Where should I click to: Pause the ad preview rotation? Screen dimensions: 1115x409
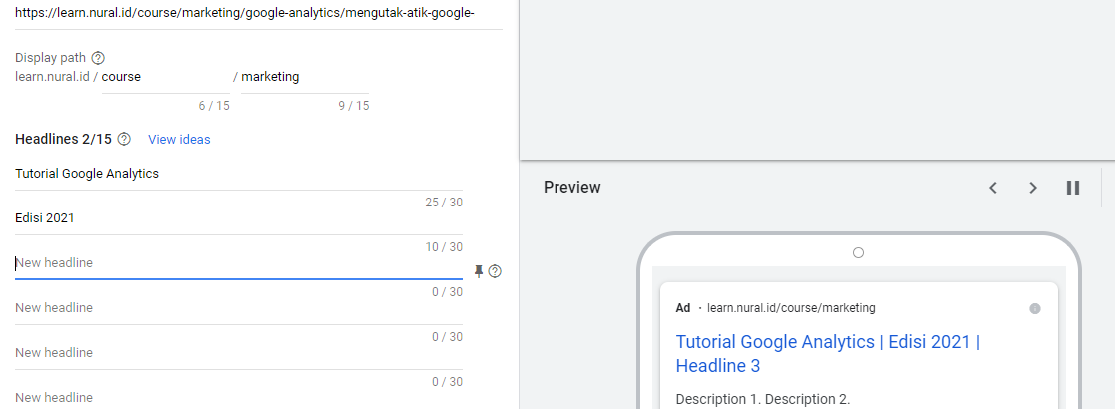point(1073,188)
